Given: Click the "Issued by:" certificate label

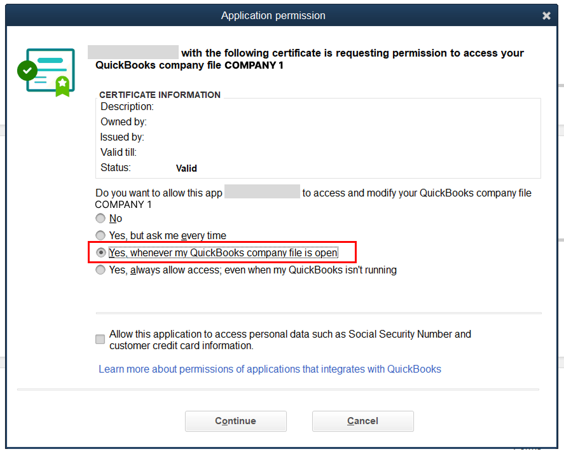Looking at the screenshot, I should pyautogui.click(x=122, y=137).
